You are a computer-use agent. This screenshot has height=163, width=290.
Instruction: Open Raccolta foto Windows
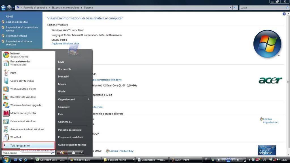28,97
